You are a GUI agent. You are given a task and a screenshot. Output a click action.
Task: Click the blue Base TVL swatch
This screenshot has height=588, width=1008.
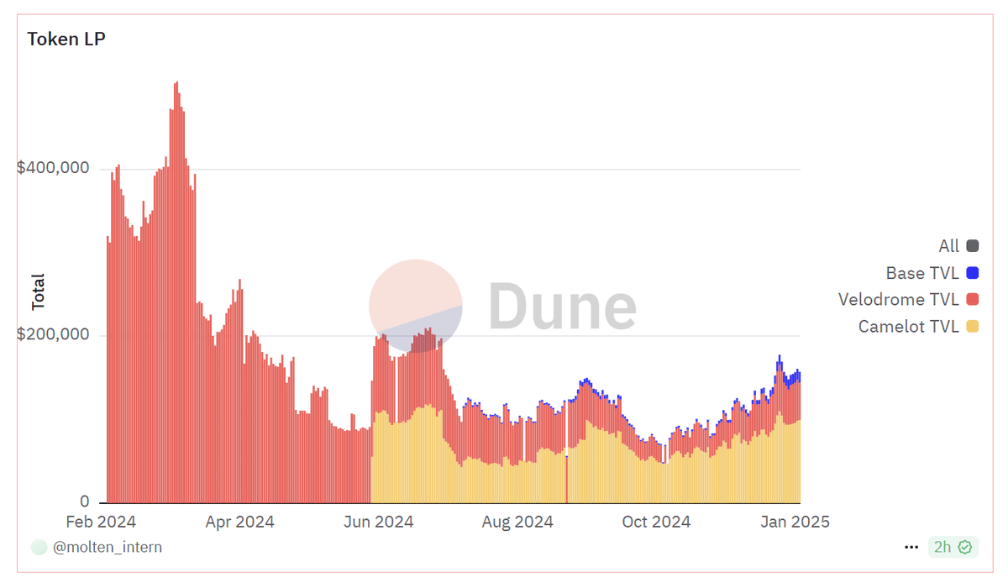click(973, 273)
